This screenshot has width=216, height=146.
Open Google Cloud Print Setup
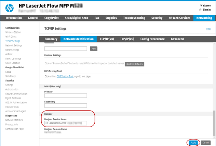8,72
